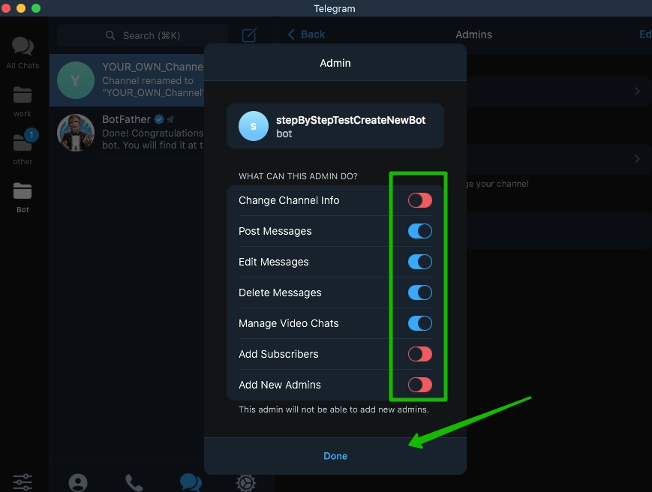Open the Calls phone icon
The width and height of the screenshot is (652, 492).
134,483
